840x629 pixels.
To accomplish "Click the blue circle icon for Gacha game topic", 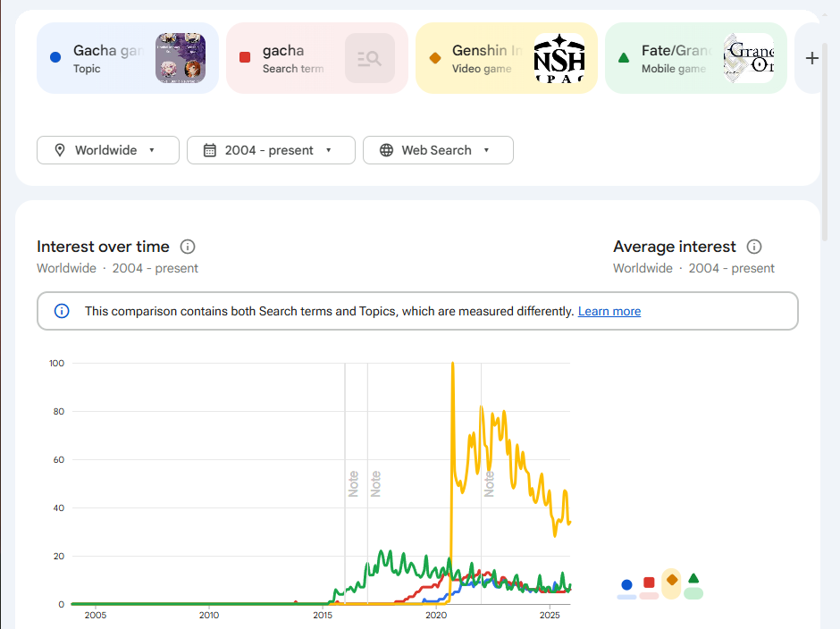I will point(55,57).
